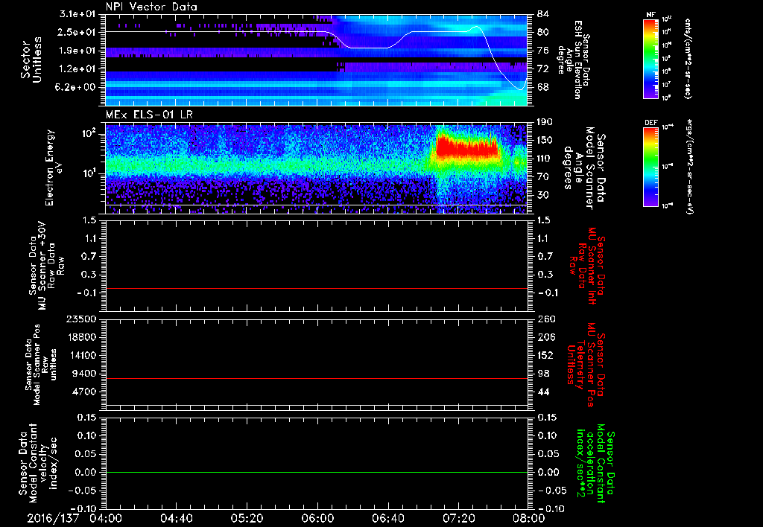
Task: Click the 04:00 time axis label
Action: click(106, 517)
